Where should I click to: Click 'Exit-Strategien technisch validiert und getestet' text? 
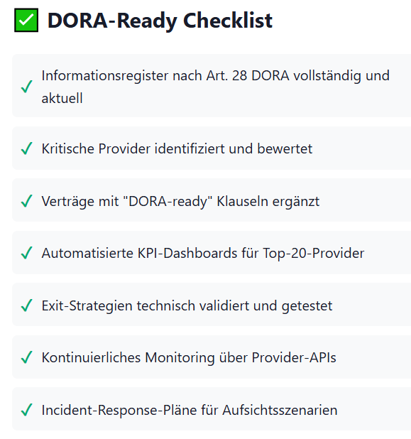[187, 305]
